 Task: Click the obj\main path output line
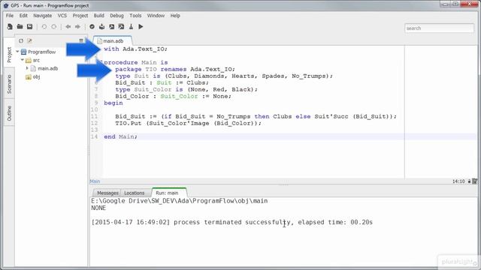(x=180, y=201)
